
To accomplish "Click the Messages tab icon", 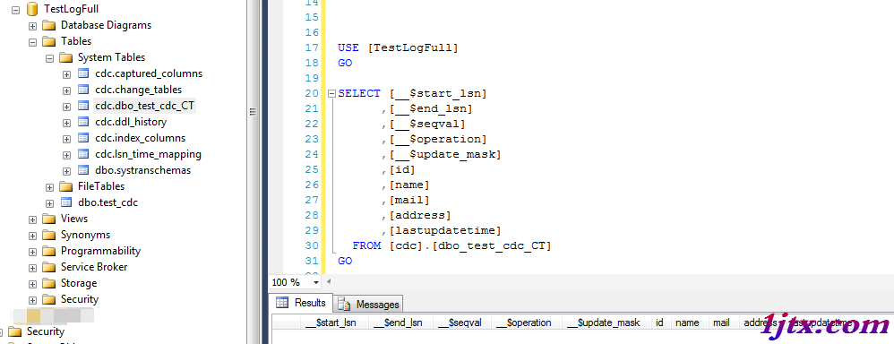I will (x=345, y=304).
